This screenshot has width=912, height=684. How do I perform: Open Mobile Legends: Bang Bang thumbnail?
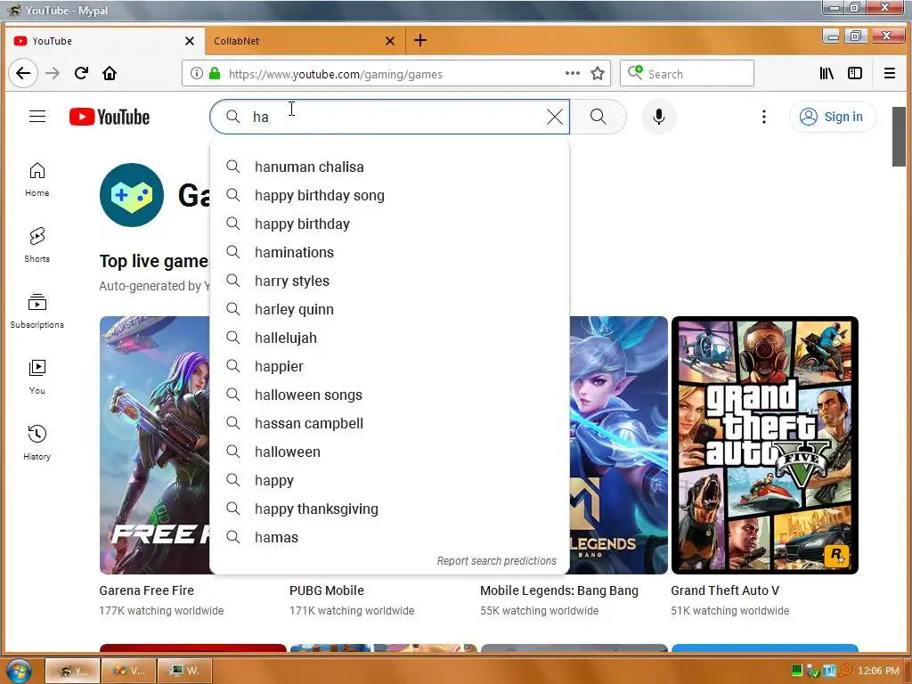coord(618,445)
